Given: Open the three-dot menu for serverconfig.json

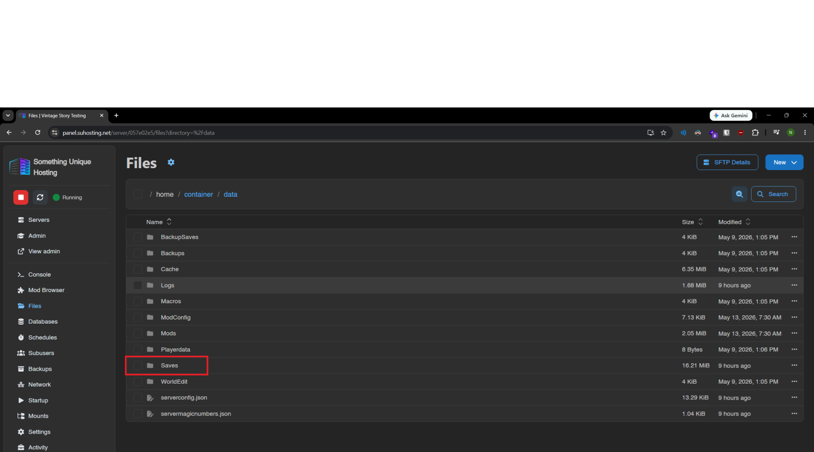Looking at the screenshot, I should [794, 397].
